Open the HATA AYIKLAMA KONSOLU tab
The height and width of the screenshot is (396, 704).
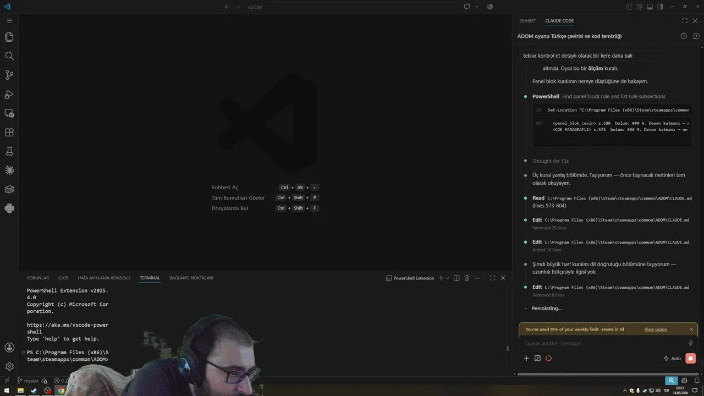pos(104,278)
